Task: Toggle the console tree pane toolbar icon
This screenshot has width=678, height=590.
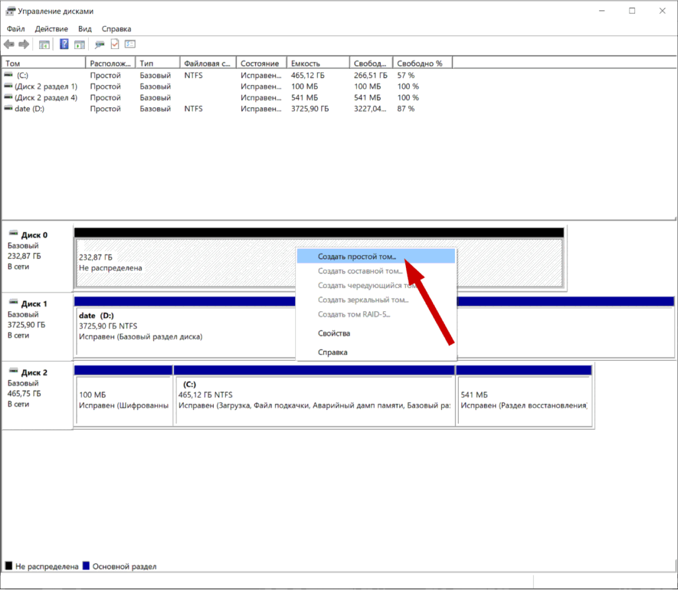Action: 44,44
